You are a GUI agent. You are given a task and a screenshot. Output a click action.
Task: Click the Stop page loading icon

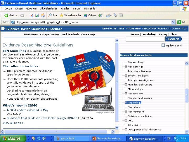coord(31,16)
